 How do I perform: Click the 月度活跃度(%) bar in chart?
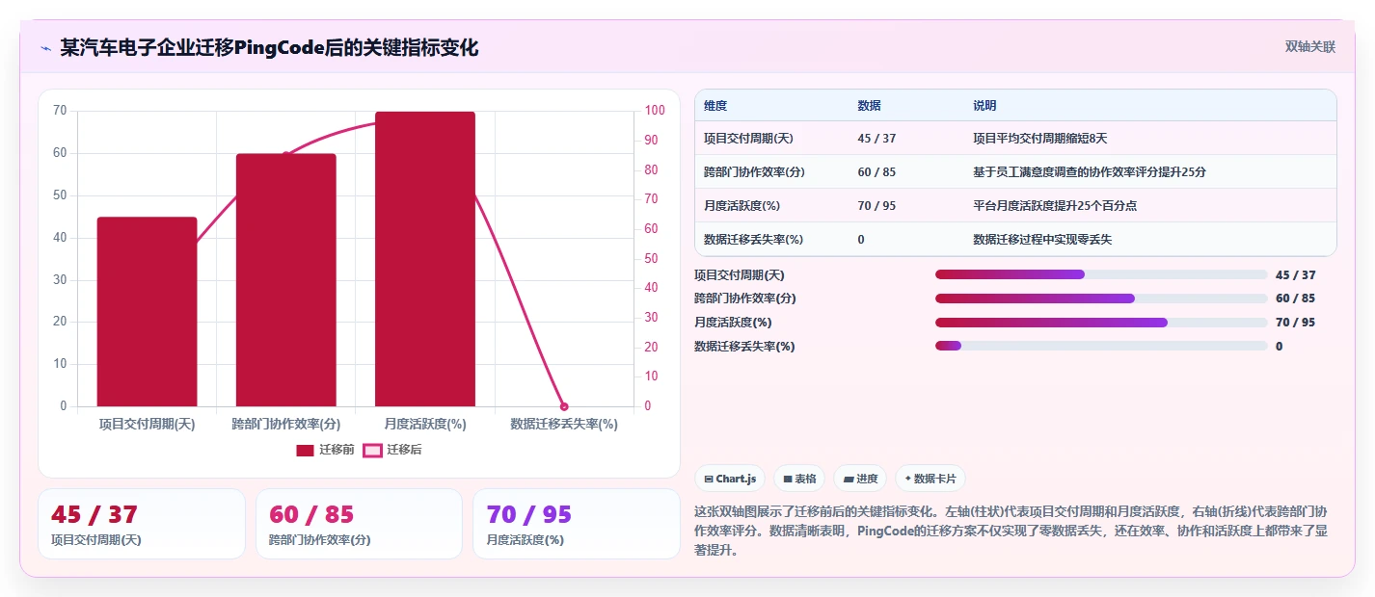pyautogui.click(x=425, y=259)
